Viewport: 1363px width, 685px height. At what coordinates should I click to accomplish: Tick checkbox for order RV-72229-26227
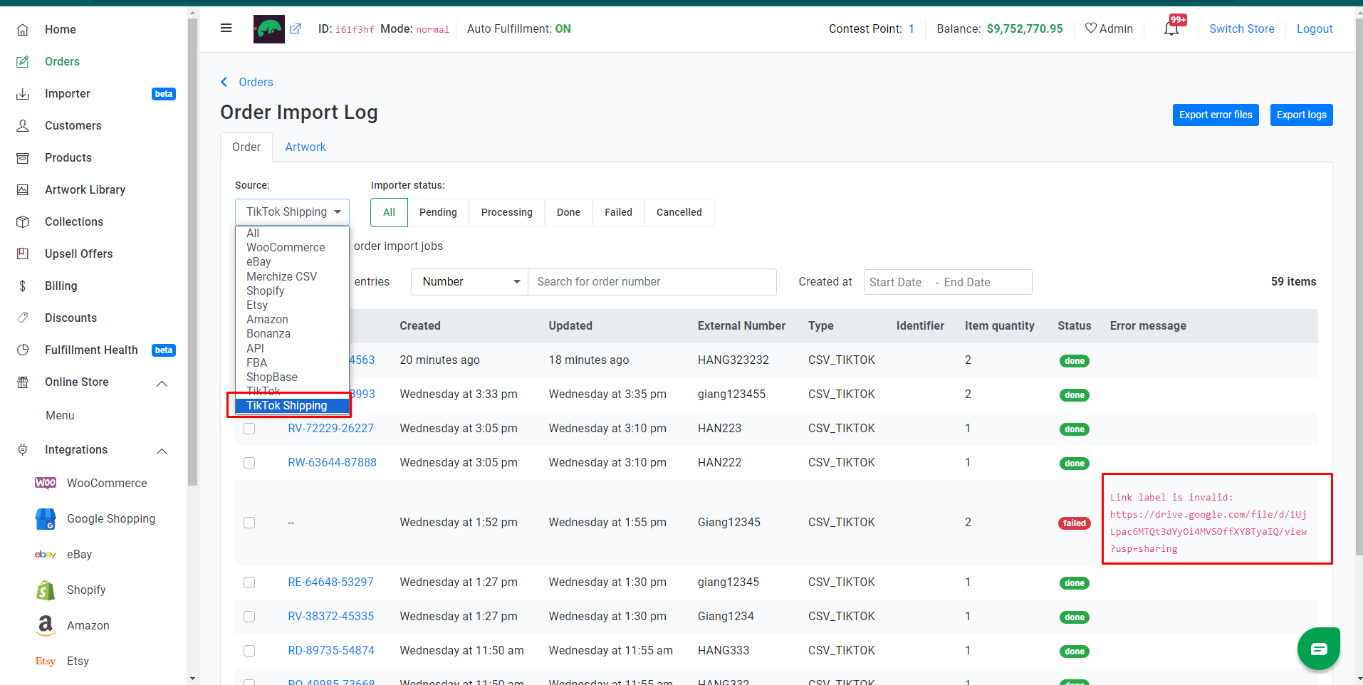click(249, 429)
